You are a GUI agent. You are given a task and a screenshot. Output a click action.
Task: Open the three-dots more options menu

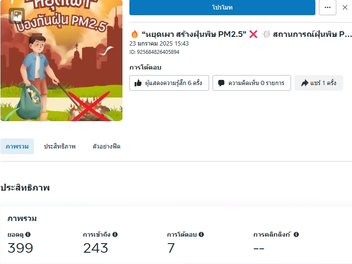coord(328,7)
